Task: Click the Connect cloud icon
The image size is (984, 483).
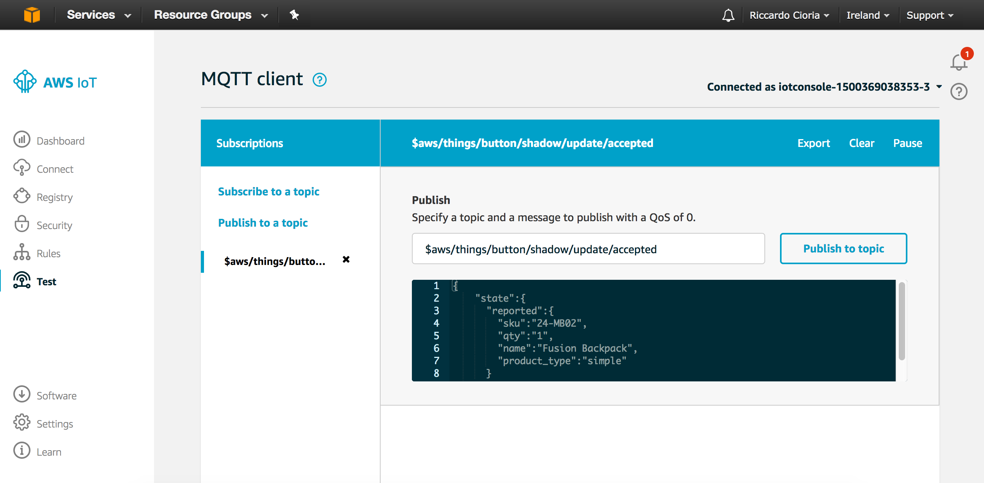Action: tap(22, 168)
